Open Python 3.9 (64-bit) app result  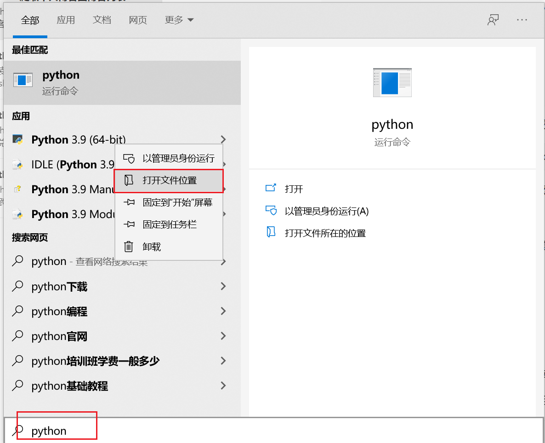[x=79, y=139]
